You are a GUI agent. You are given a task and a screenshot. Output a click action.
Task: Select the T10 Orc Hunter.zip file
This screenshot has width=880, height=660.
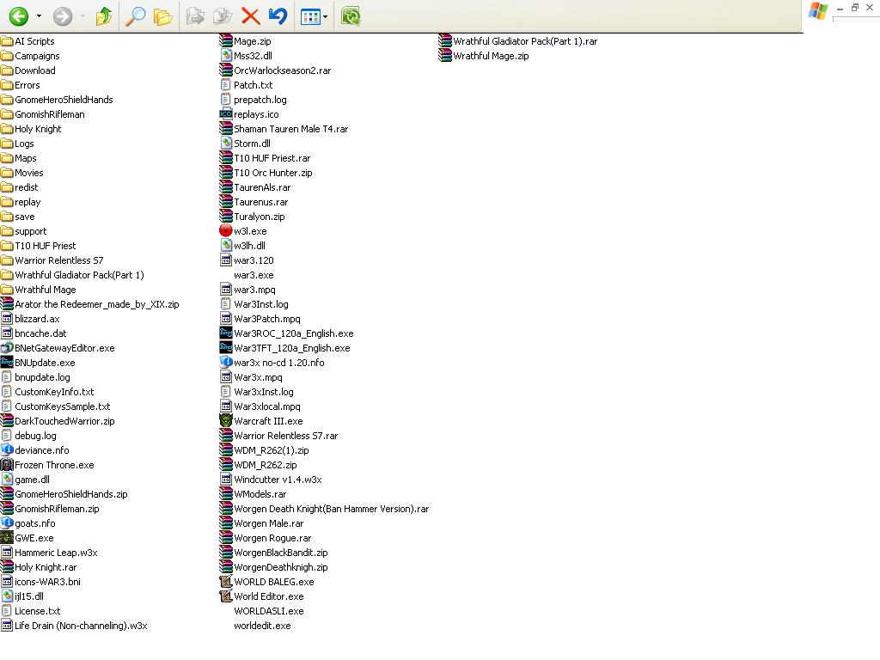click(266, 172)
